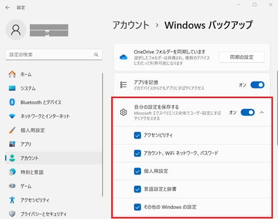This screenshot has width=278, height=219.
Task: Click the 同期の設定 button
Action: point(242,57)
